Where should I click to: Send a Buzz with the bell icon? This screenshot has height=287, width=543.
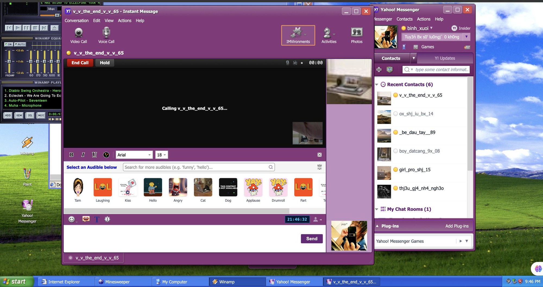coord(107,219)
